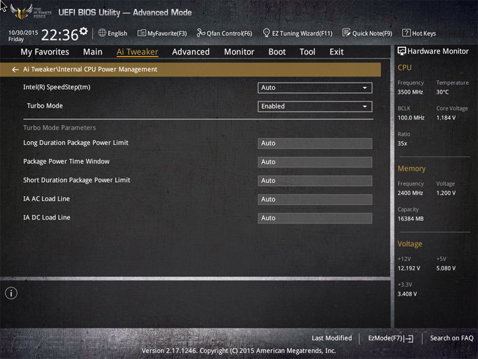
Task: Click +5V value 5.080 V
Action: (x=445, y=269)
